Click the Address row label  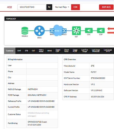[11, 83]
